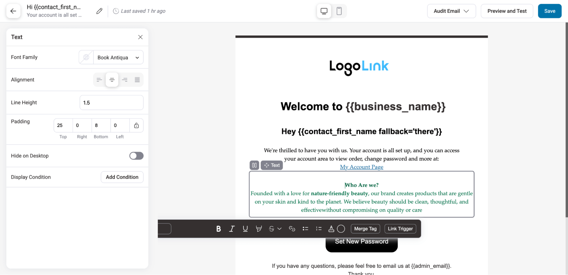
Task: Underline the selected text
Action: pyautogui.click(x=245, y=229)
